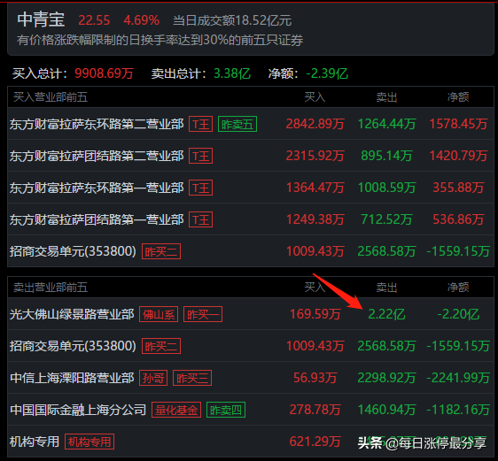Screen dimensions: 498x461
Task: Click sell amount 1264.44万
Action: (x=386, y=124)
